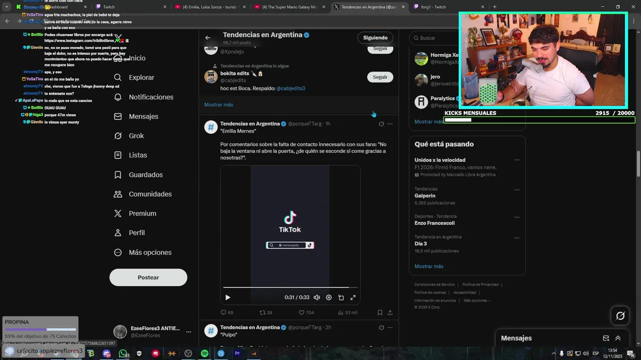This screenshot has height=360, width=641.
Task: Share the Emilia Mernes post
Action: 390,312
